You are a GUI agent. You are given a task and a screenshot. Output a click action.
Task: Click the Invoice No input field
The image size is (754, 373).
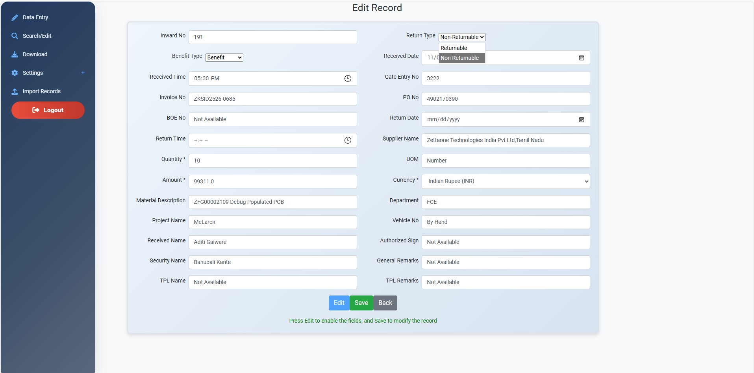272,99
